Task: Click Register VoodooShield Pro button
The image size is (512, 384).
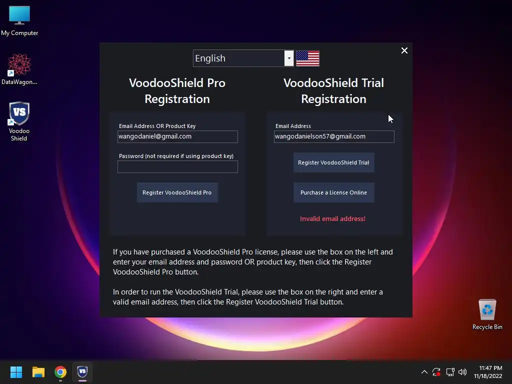Action: point(177,192)
